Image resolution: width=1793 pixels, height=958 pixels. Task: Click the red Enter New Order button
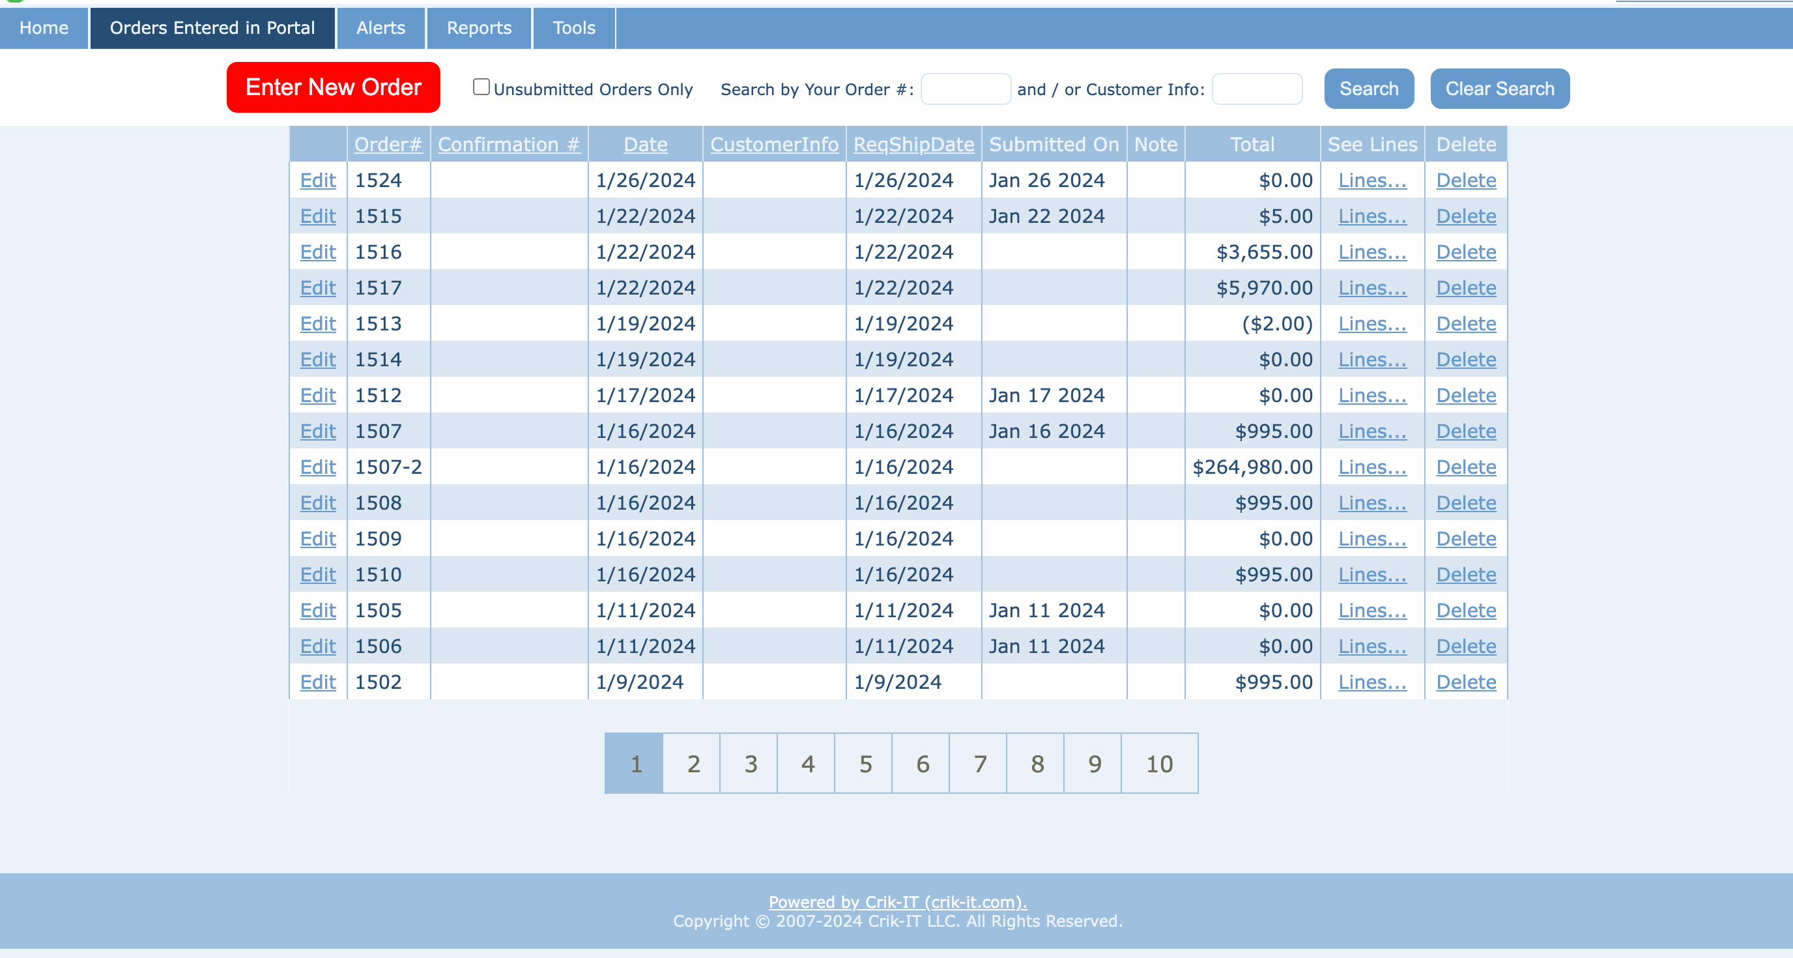tap(333, 87)
